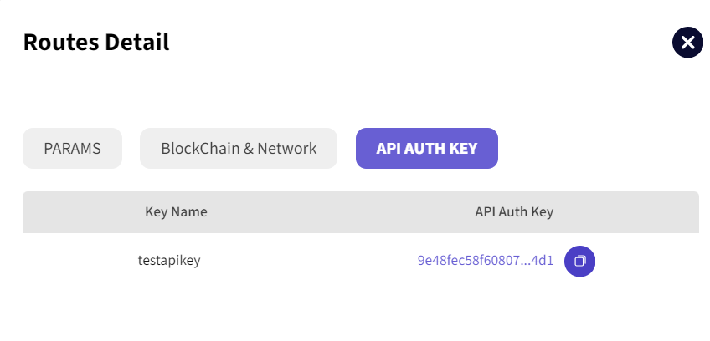Dismiss the dialog with the X icon
Viewport: 710px width, 341px height.
point(687,43)
